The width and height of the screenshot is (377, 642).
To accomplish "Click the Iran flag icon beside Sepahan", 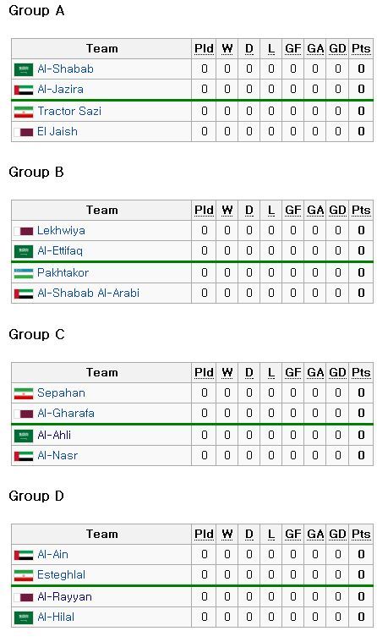I will tap(24, 393).
